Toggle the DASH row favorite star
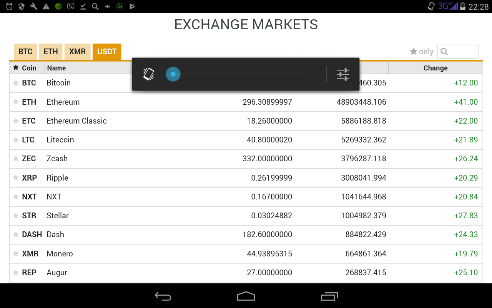This screenshot has height=308, width=492. (x=16, y=234)
